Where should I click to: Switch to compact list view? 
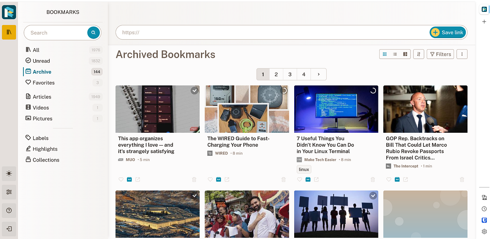[395, 54]
